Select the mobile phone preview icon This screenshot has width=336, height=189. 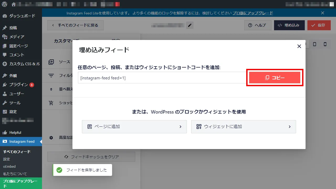click(325, 44)
